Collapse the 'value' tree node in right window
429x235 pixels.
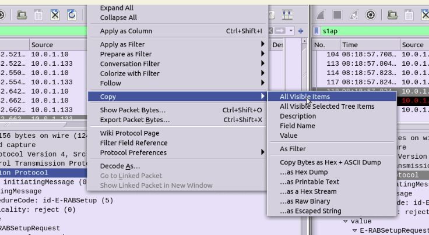[x=346, y=221]
